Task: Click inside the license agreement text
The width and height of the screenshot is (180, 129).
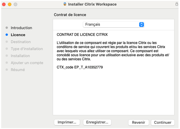Action: tap(113, 51)
